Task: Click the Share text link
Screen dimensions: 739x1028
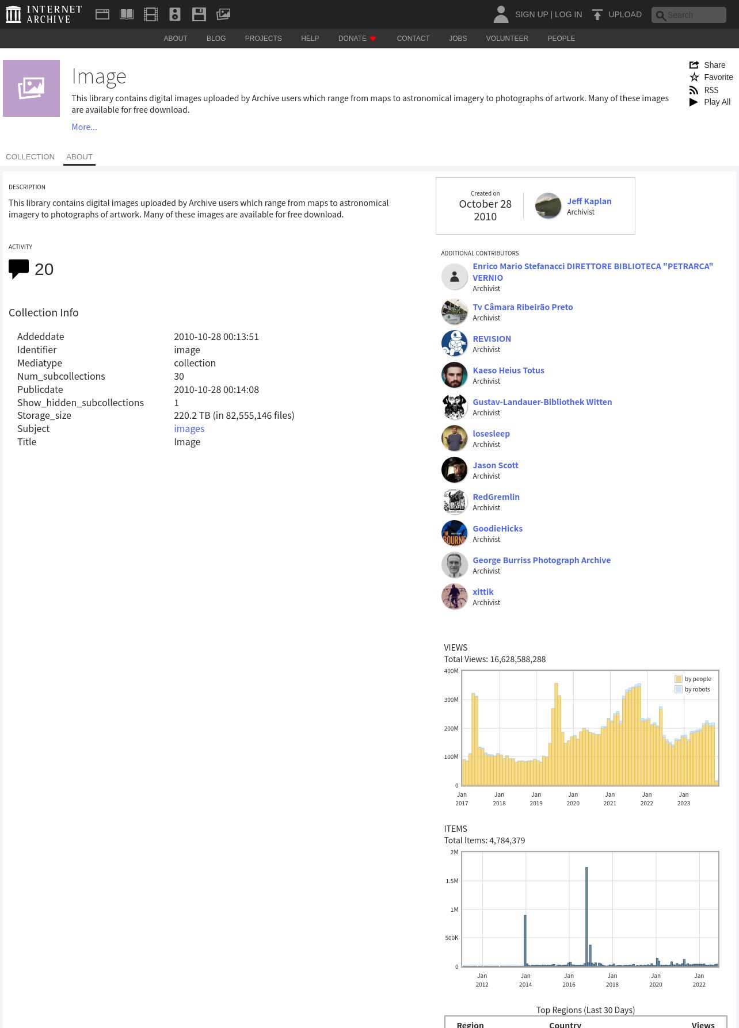Action: click(x=714, y=65)
